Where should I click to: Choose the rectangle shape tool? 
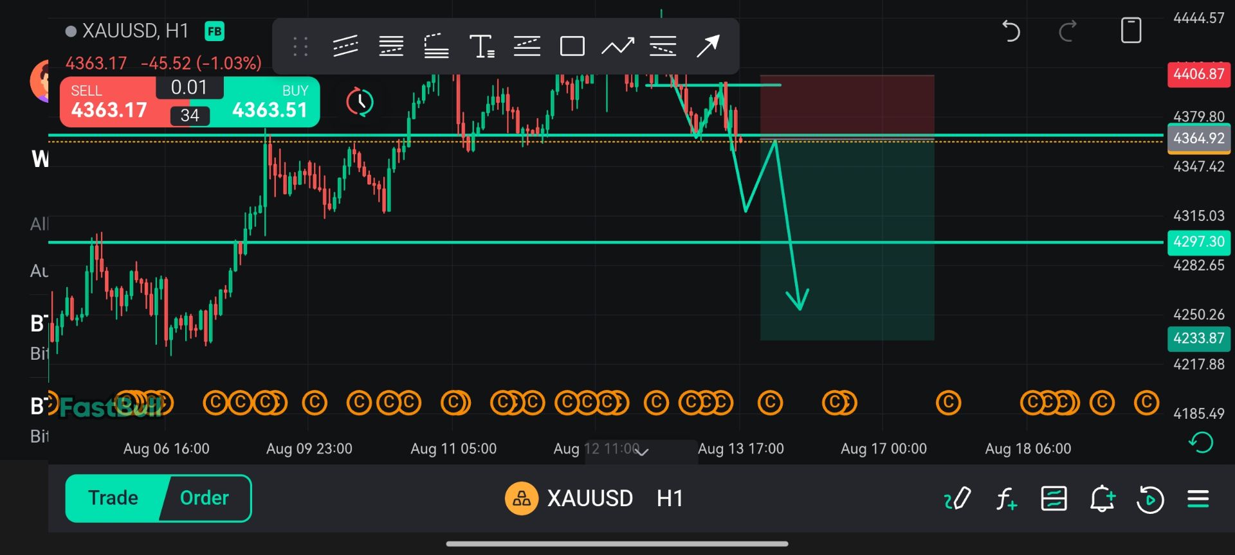tap(572, 46)
